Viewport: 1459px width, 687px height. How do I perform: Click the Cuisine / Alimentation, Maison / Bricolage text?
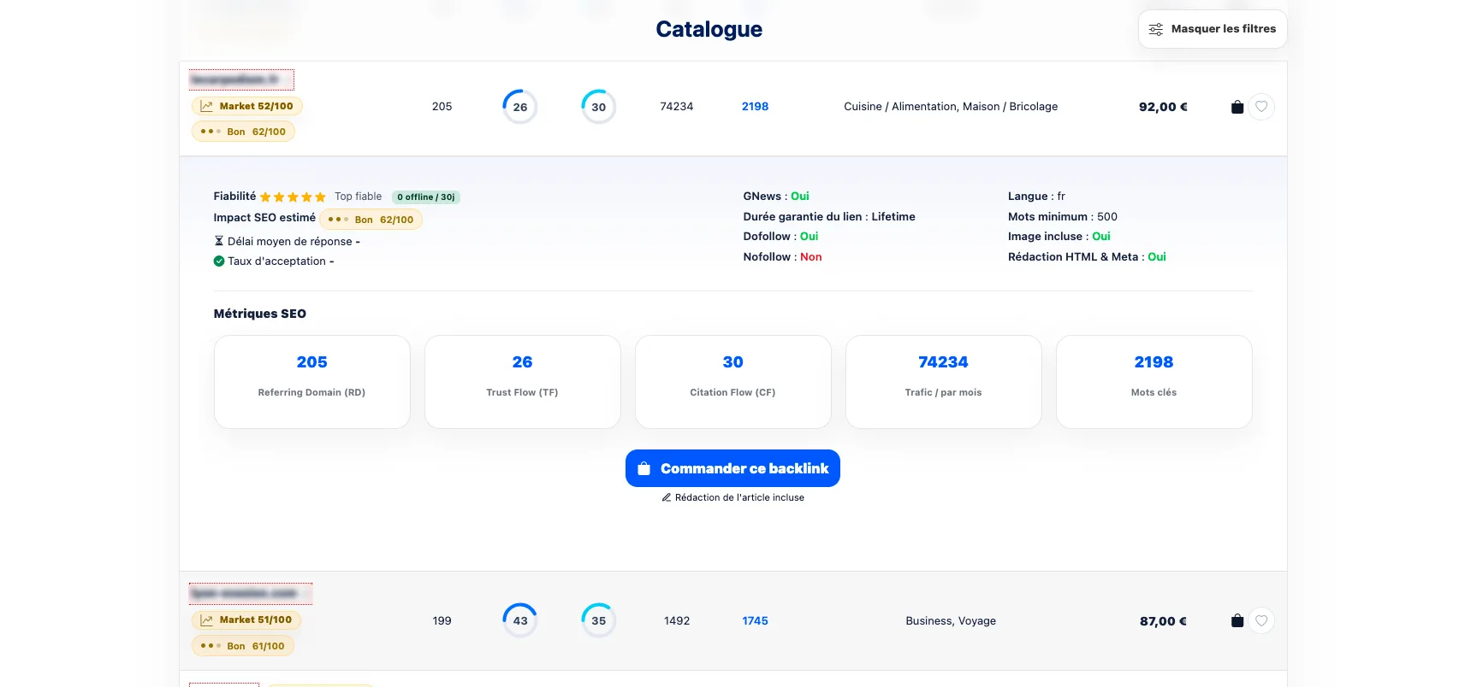point(951,107)
